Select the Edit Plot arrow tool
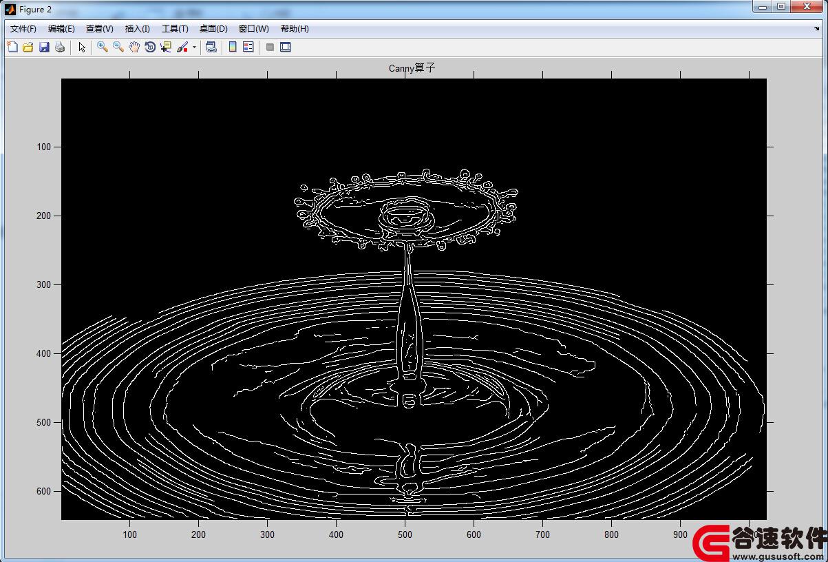The image size is (828, 562). [82, 47]
